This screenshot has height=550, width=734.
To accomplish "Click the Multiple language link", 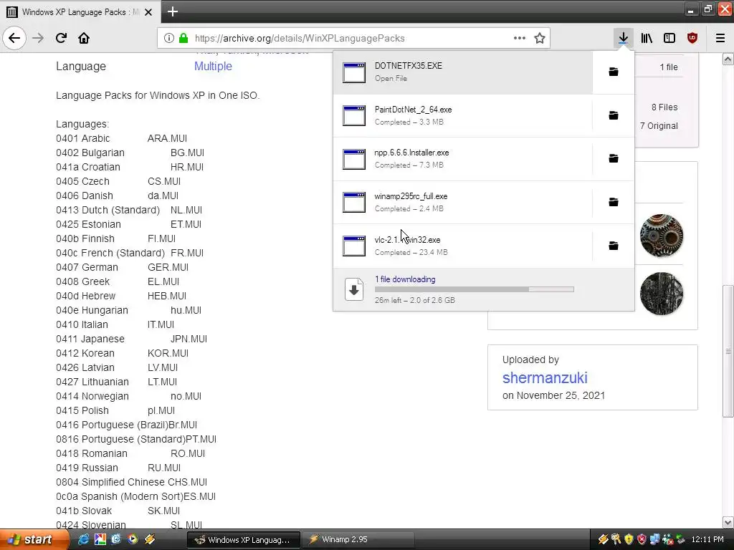I will pyautogui.click(x=213, y=66).
